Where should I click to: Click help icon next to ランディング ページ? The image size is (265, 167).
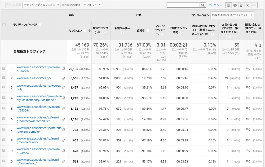39,25
